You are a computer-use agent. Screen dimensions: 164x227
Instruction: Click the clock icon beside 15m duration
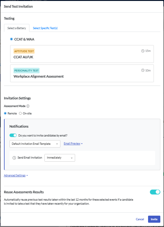[x=143, y=51]
